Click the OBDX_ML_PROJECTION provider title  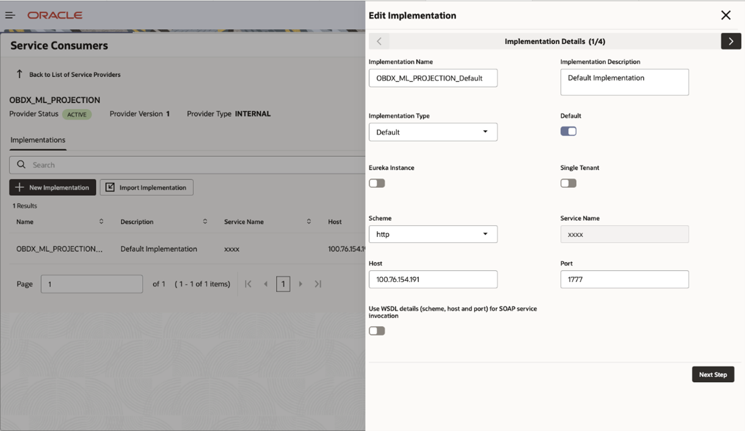pos(55,100)
